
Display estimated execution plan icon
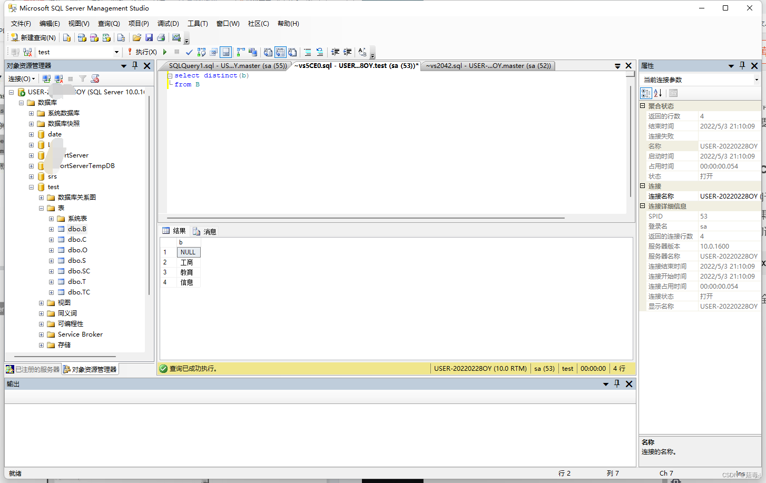201,52
